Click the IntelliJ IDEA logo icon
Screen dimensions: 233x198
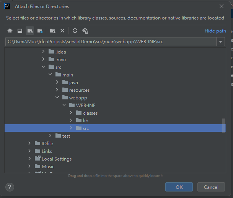(x=7, y=6)
